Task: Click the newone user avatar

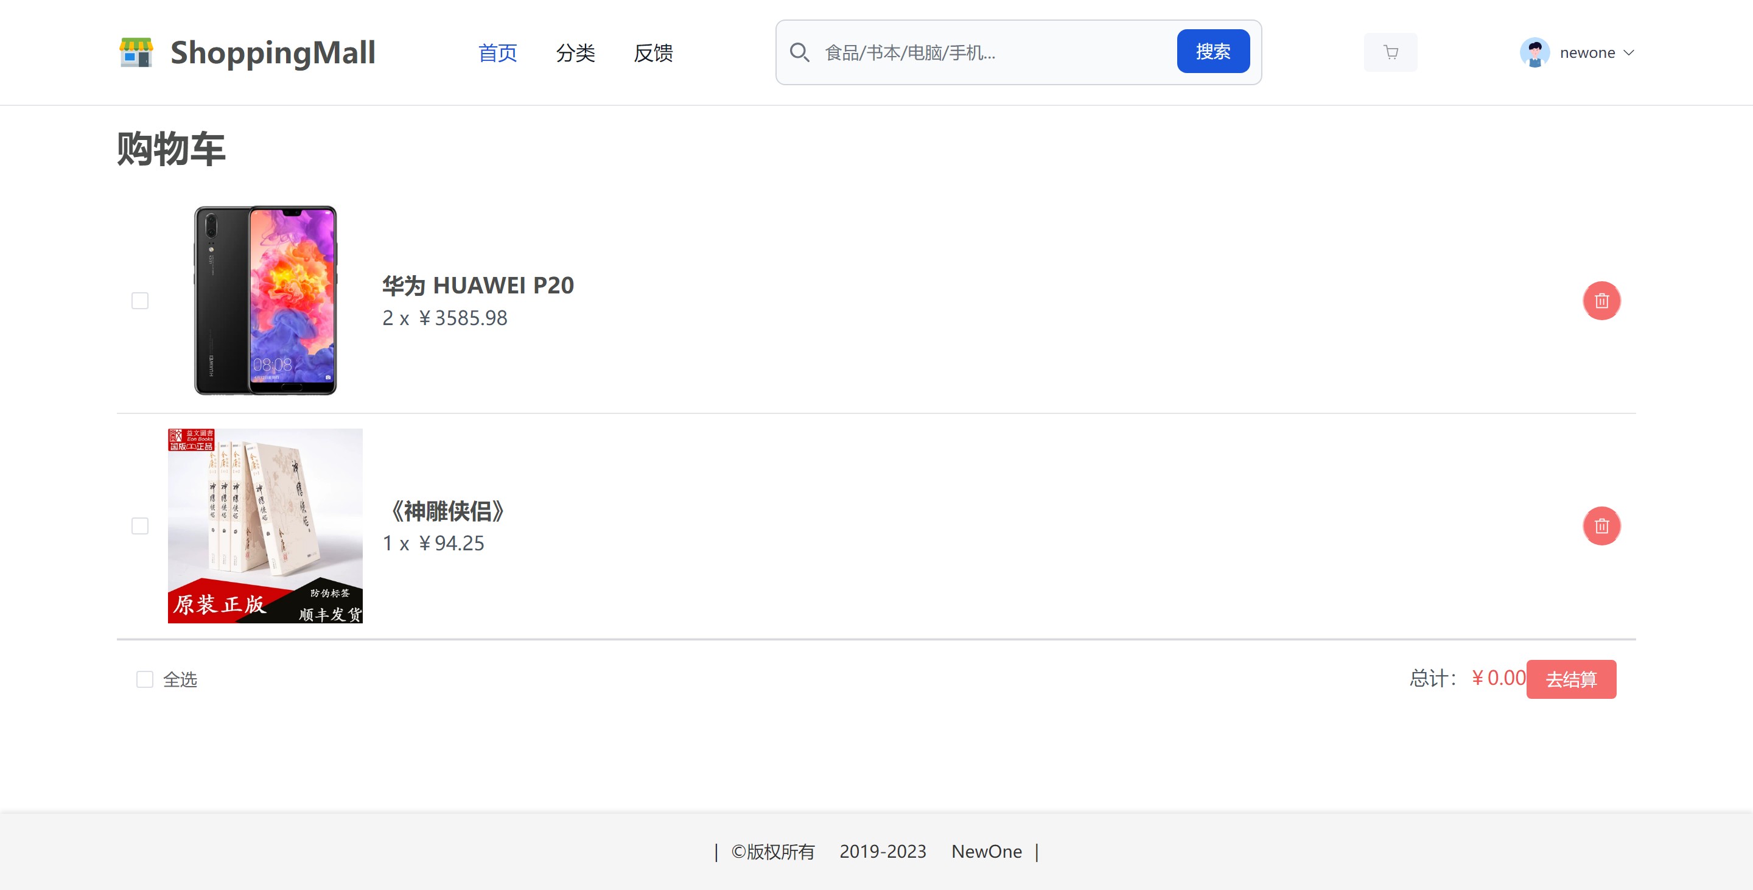Action: (1534, 52)
